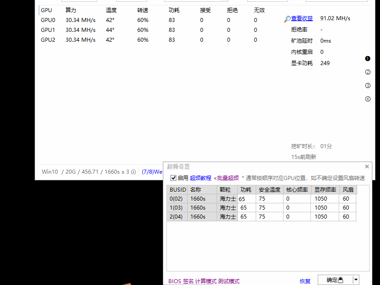Select 功耗 cell for BUSID 2(04)
380x285 pixels.
246,217
